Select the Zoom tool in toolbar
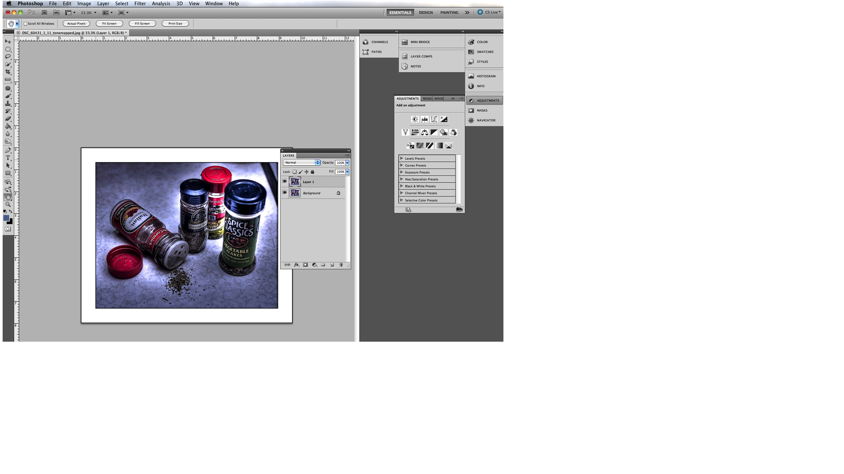 click(8, 204)
